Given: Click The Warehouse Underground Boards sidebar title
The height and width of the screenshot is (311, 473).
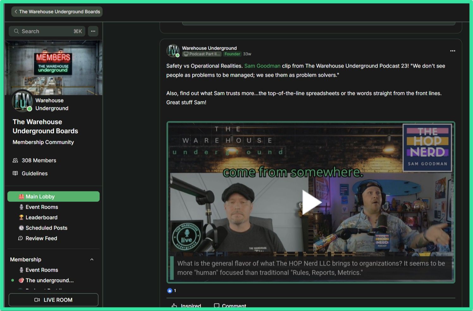Looking at the screenshot, I should 45,126.
